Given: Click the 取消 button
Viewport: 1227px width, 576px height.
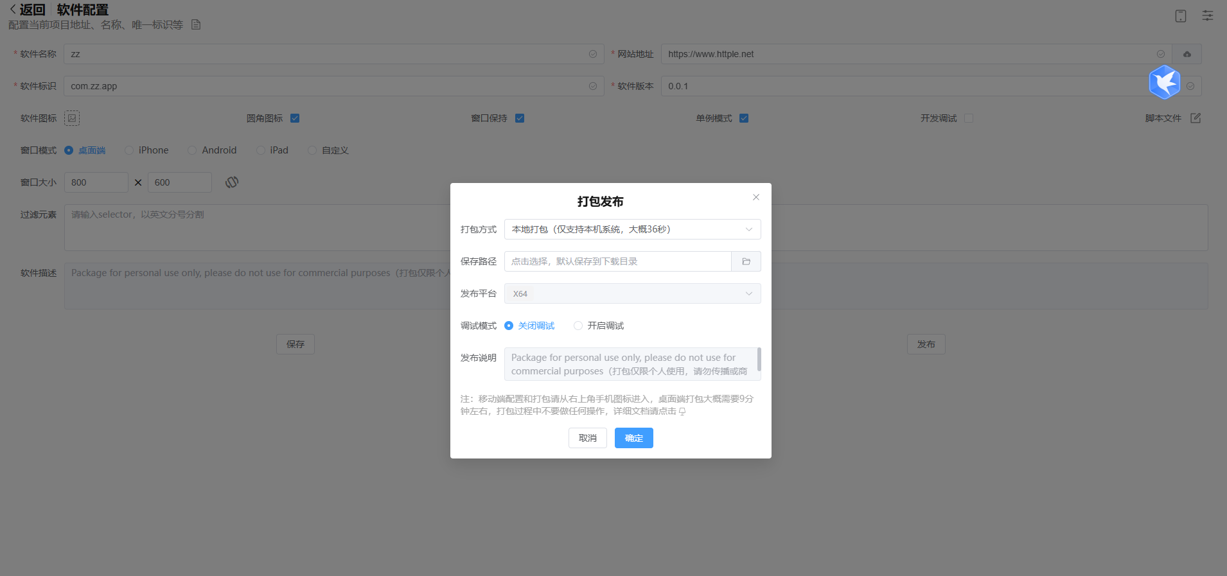Looking at the screenshot, I should pos(588,438).
